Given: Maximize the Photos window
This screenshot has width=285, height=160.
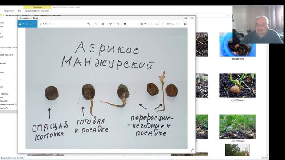Looking at the screenshot, I should click(185, 18).
